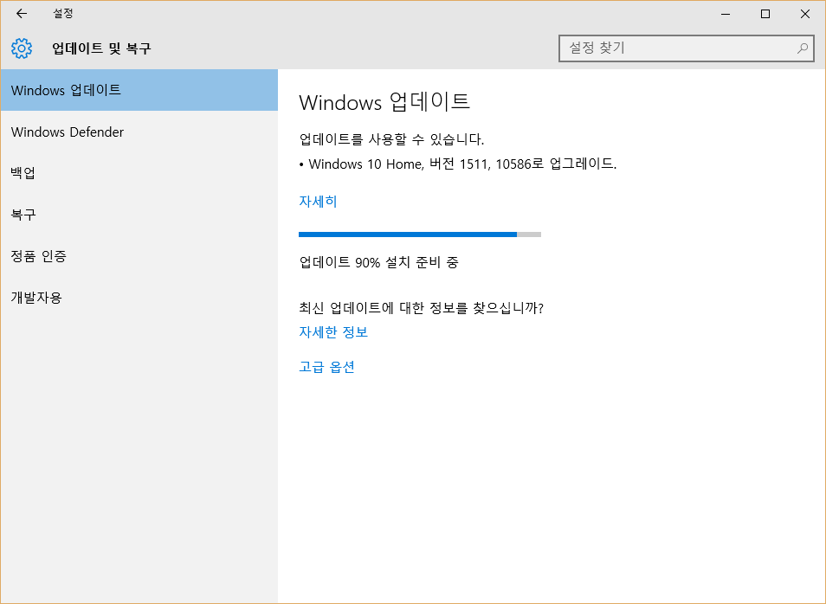Viewport: 826px width, 604px height.
Task: Open the 정품 인증 section
Action: coord(139,256)
